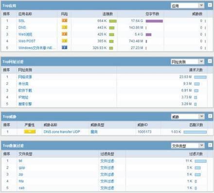
Task: Select the 326.93 K connection count value
Action: coord(100,48)
